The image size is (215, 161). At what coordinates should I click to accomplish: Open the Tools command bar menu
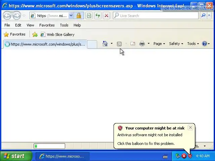pos(193,44)
